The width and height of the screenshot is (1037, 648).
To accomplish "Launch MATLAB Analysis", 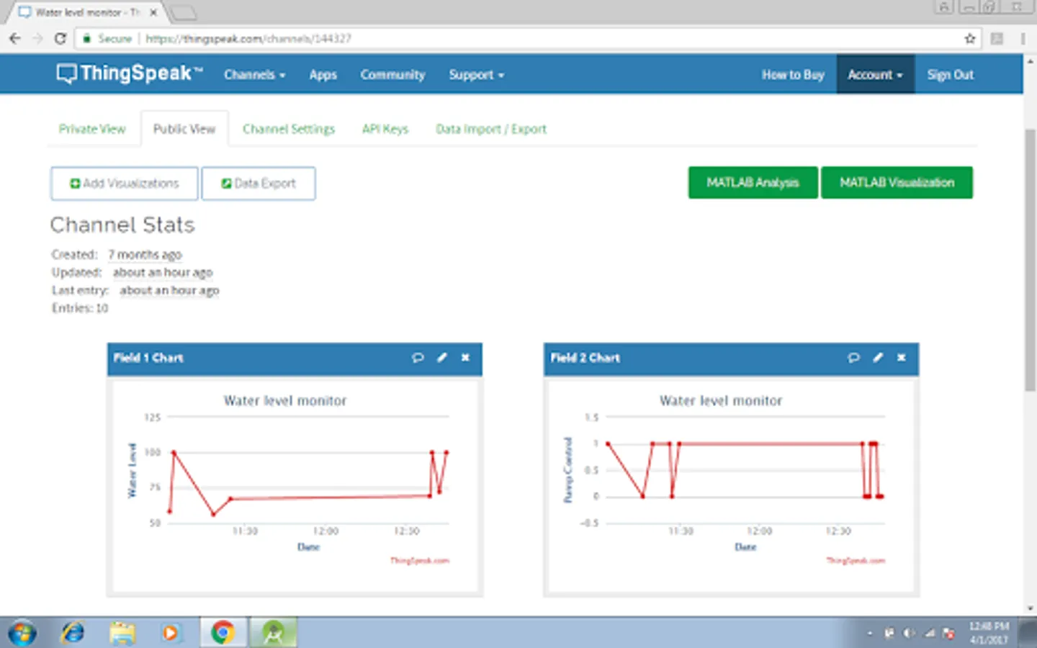I will click(753, 183).
